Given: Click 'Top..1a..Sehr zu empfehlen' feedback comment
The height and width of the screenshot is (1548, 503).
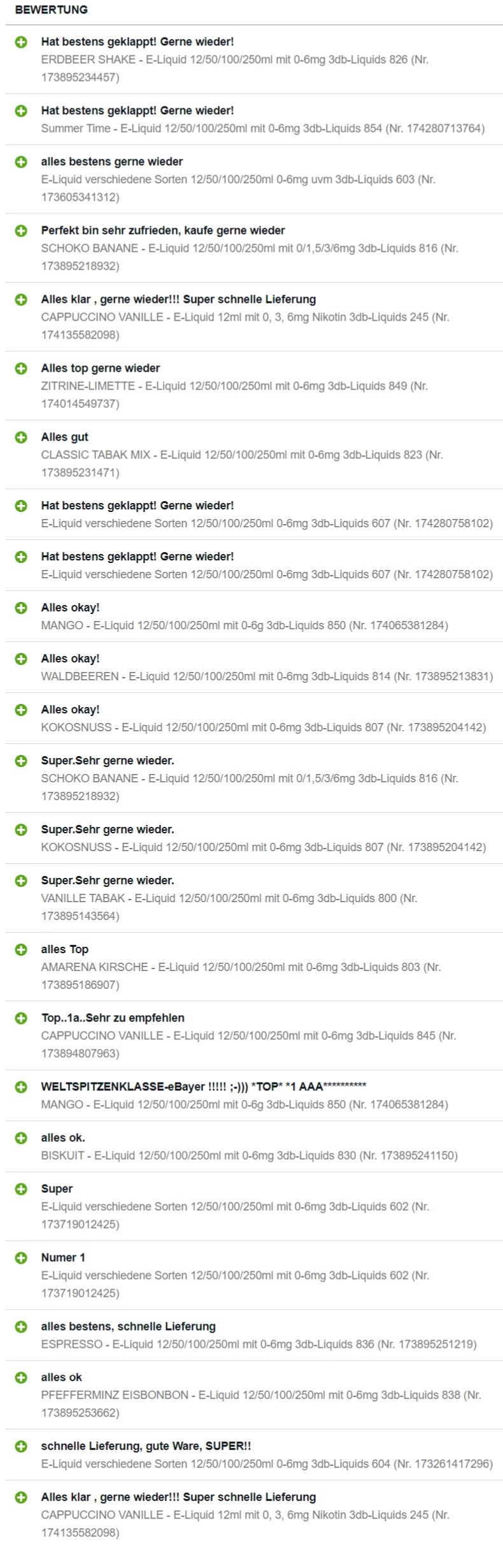Looking at the screenshot, I should 113,1018.
